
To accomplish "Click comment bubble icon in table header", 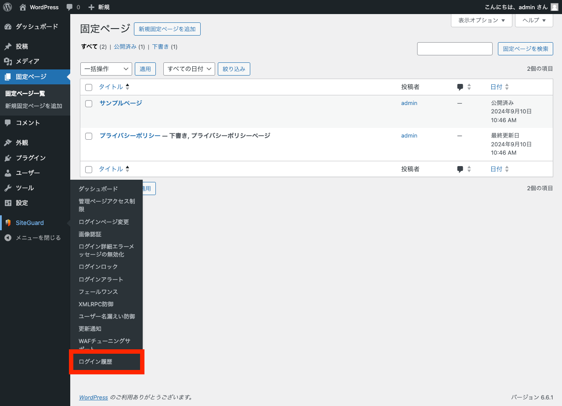I will tap(460, 87).
